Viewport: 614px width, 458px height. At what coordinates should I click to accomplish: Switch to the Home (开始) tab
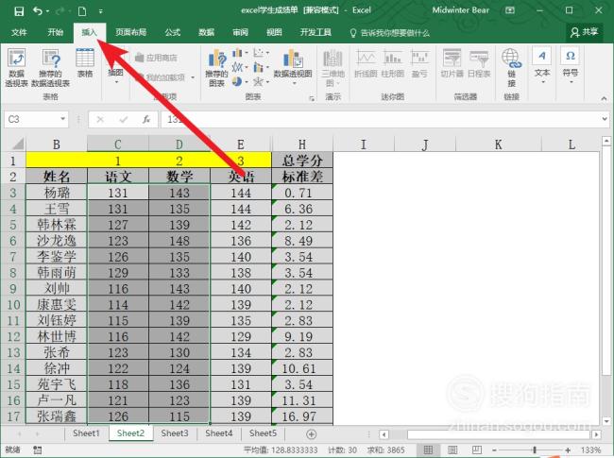point(55,32)
